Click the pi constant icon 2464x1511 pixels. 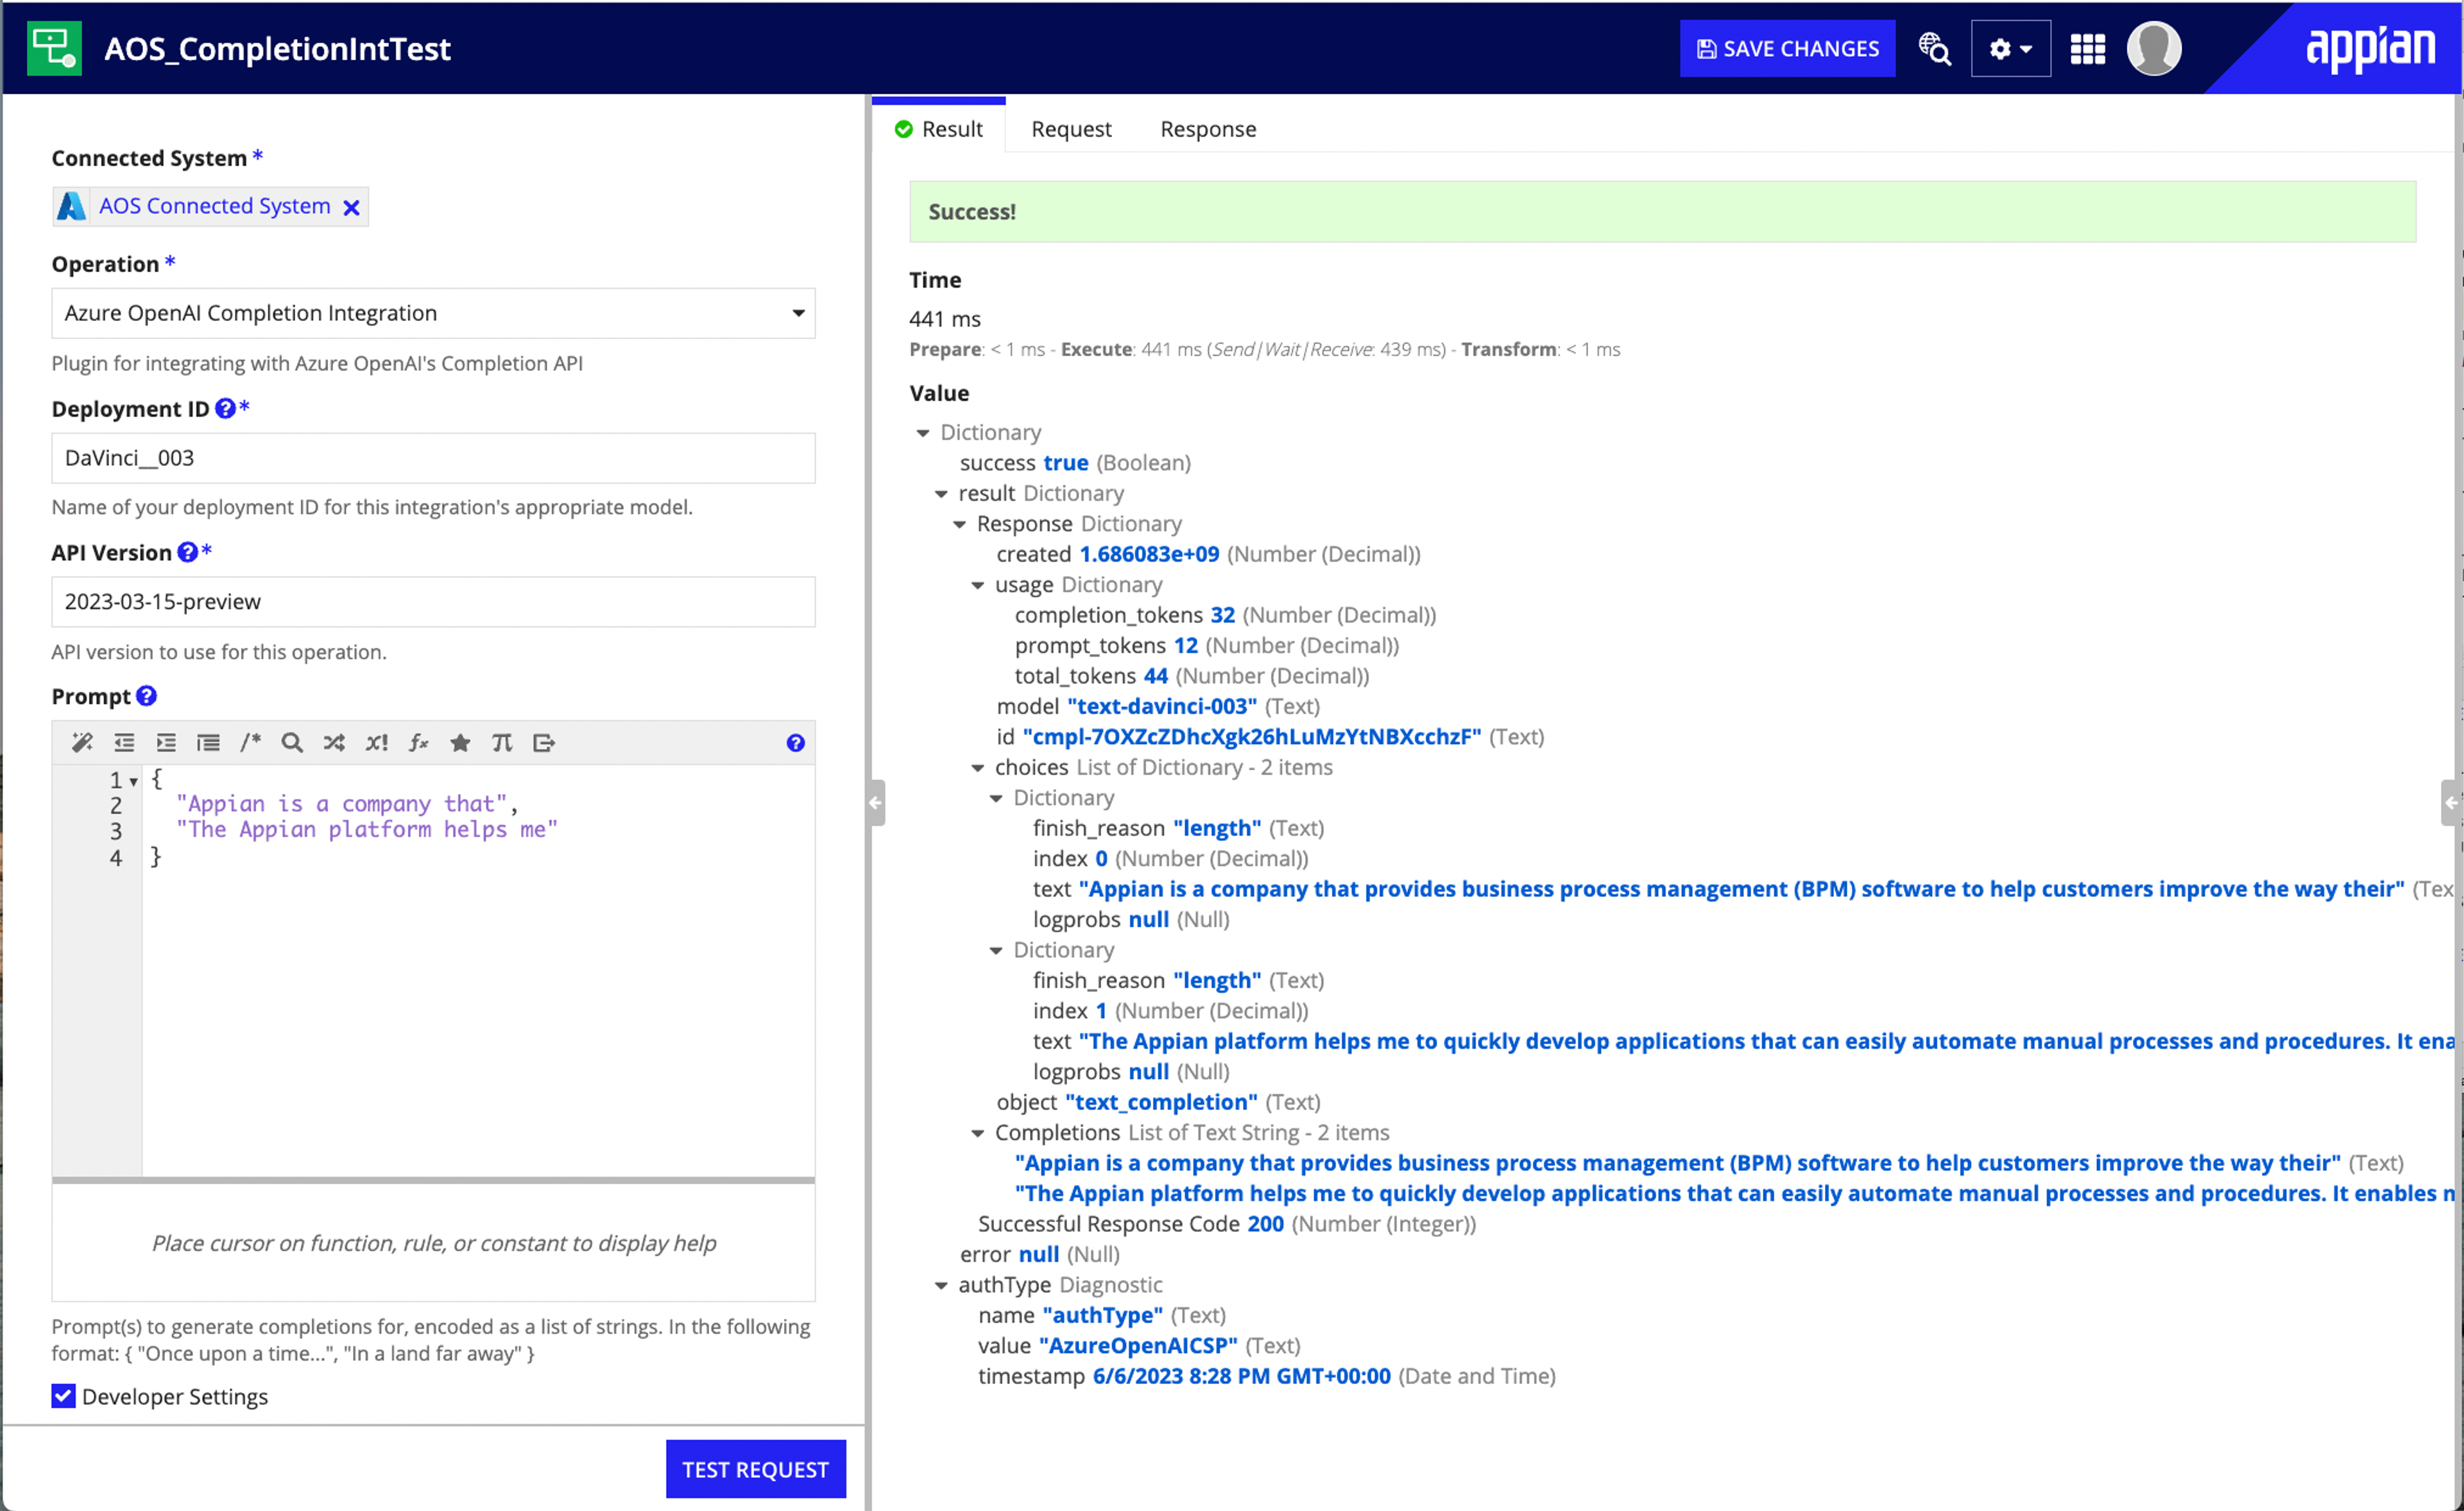pyautogui.click(x=502, y=743)
